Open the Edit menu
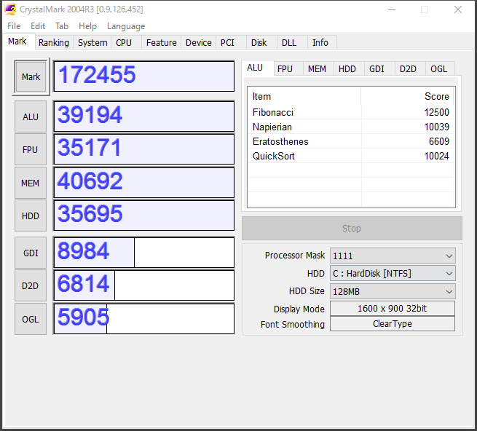 [x=38, y=26]
